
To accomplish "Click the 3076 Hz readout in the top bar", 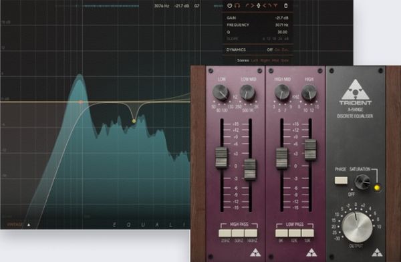I will pyautogui.click(x=162, y=5).
